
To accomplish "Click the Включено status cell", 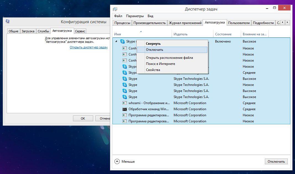I will tap(223, 41).
